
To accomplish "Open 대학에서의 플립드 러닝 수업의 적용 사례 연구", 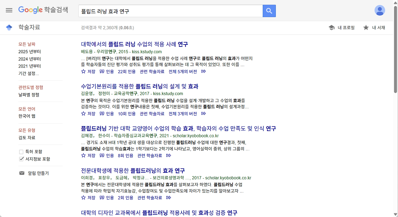I will click(x=135, y=44).
